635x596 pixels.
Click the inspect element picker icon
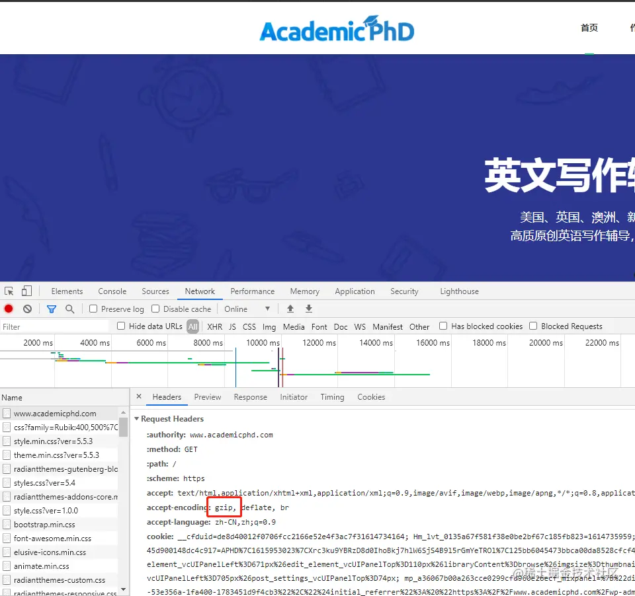tap(9, 291)
